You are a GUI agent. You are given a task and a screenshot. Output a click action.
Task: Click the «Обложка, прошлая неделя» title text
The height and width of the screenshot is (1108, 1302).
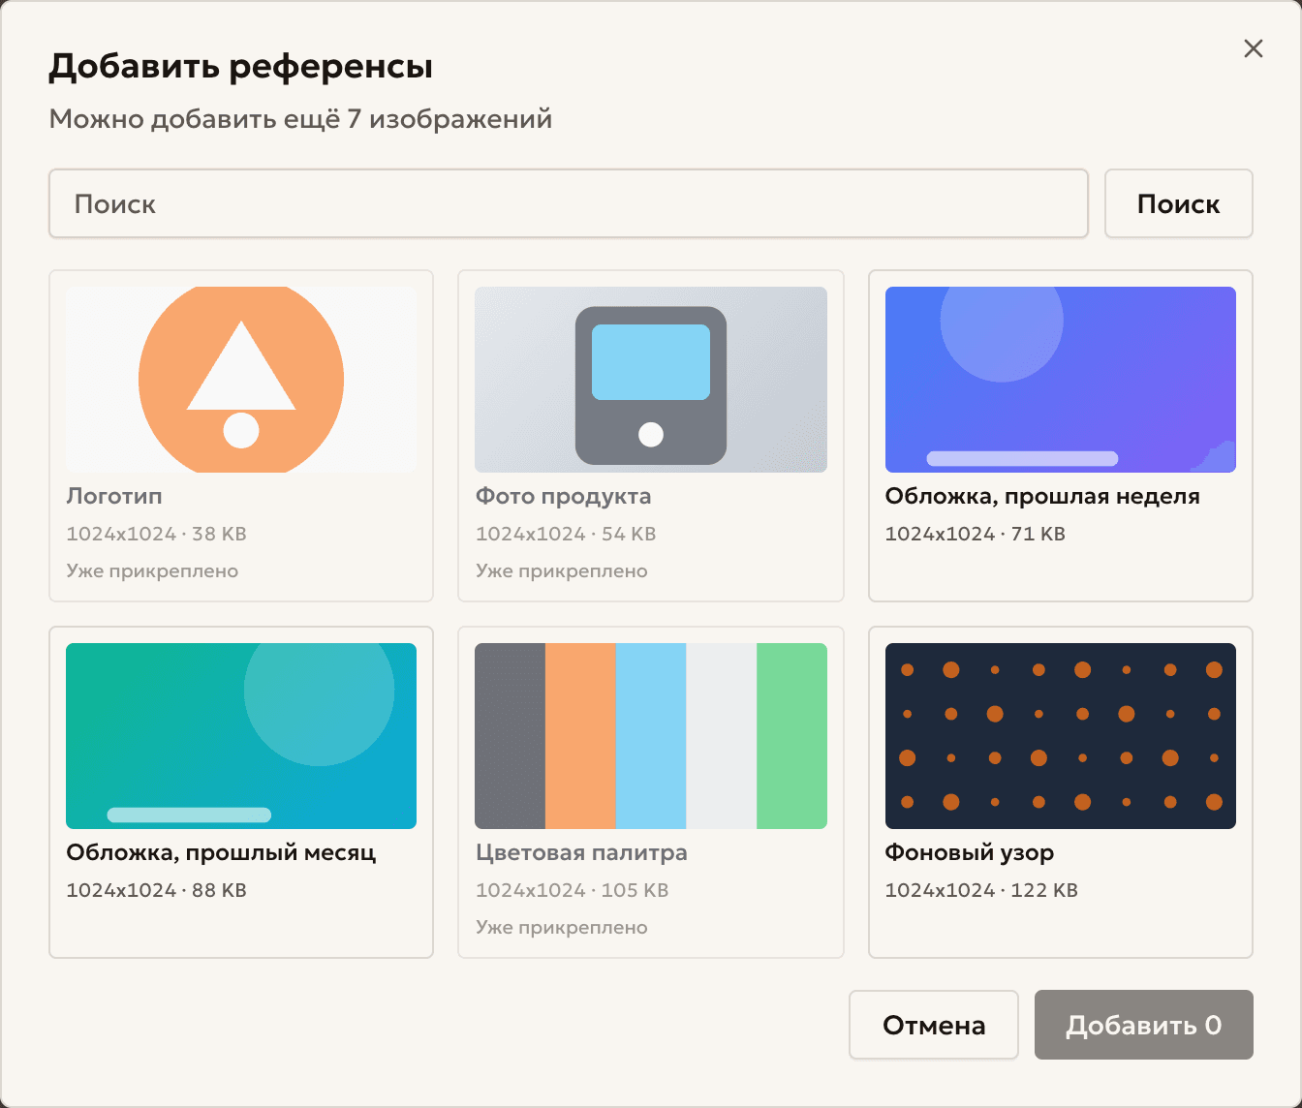(x=1042, y=497)
